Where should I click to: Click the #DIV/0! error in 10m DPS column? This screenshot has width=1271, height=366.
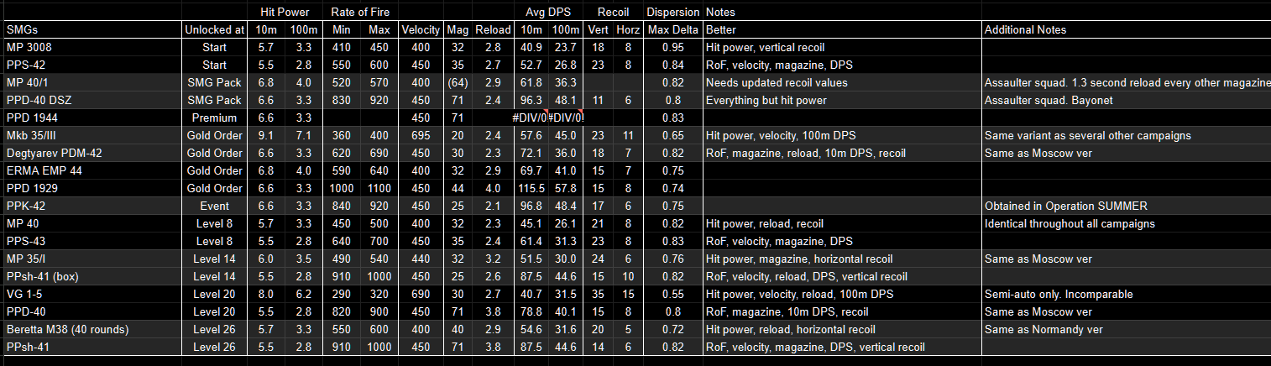click(x=531, y=118)
